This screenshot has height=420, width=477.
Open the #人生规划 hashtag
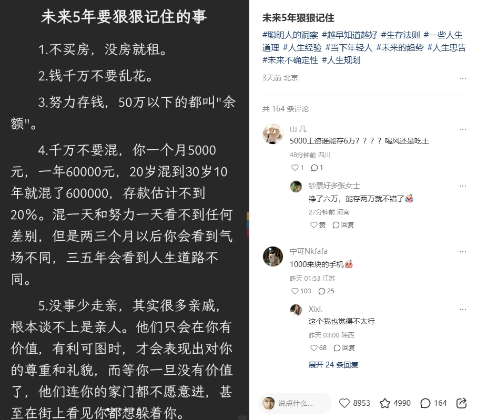tap(341, 60)
